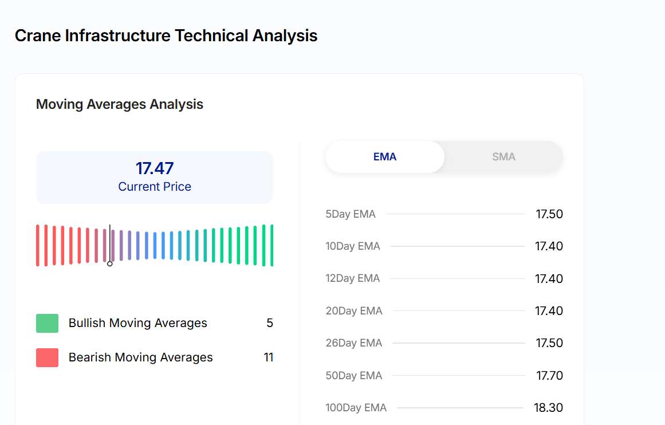Click the bearish count value 11
The height and width of the screenshot is (425, 665).
click(x=268, y=357)
